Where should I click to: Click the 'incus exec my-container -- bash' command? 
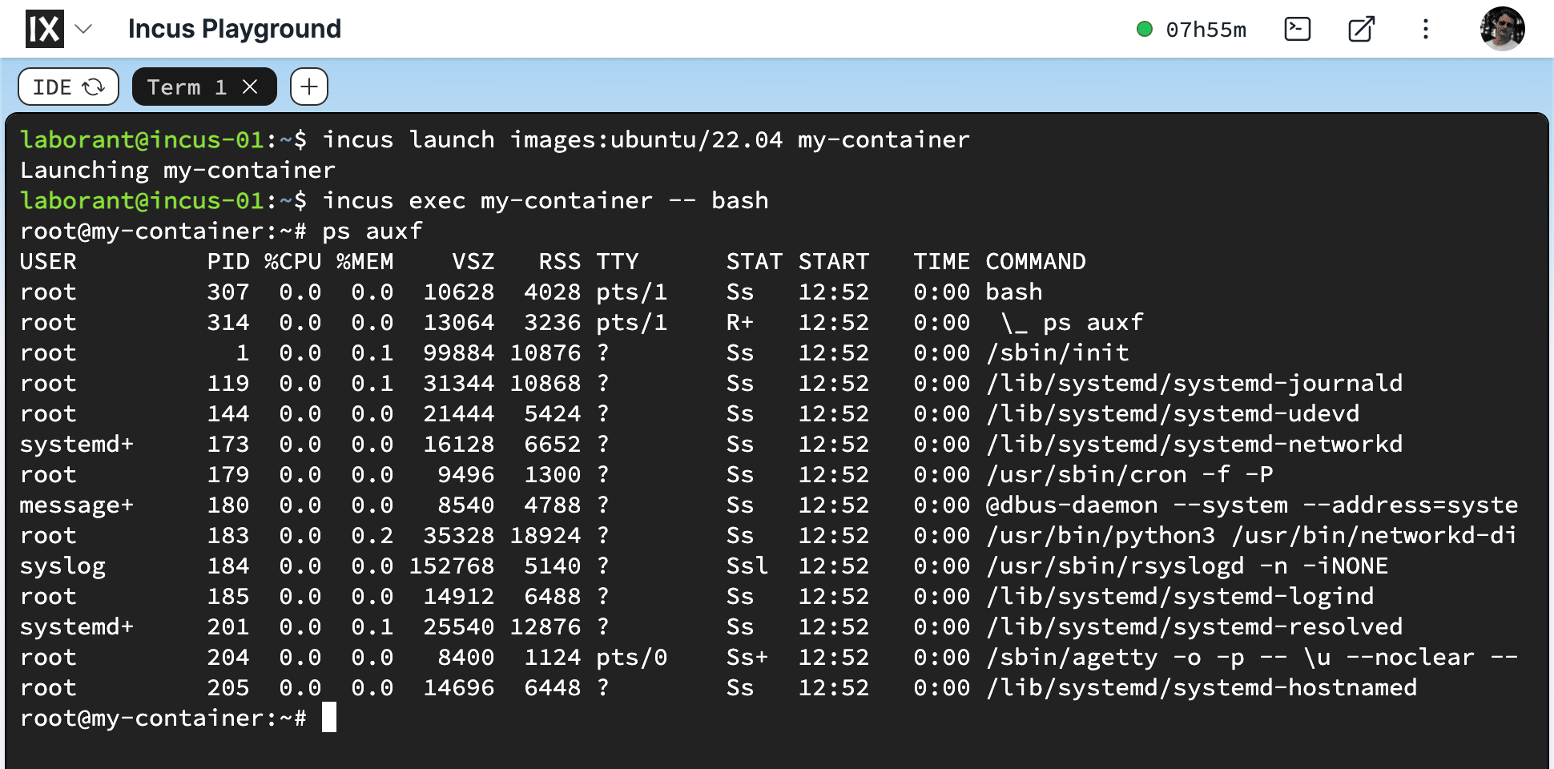click(x=545, y=200)
